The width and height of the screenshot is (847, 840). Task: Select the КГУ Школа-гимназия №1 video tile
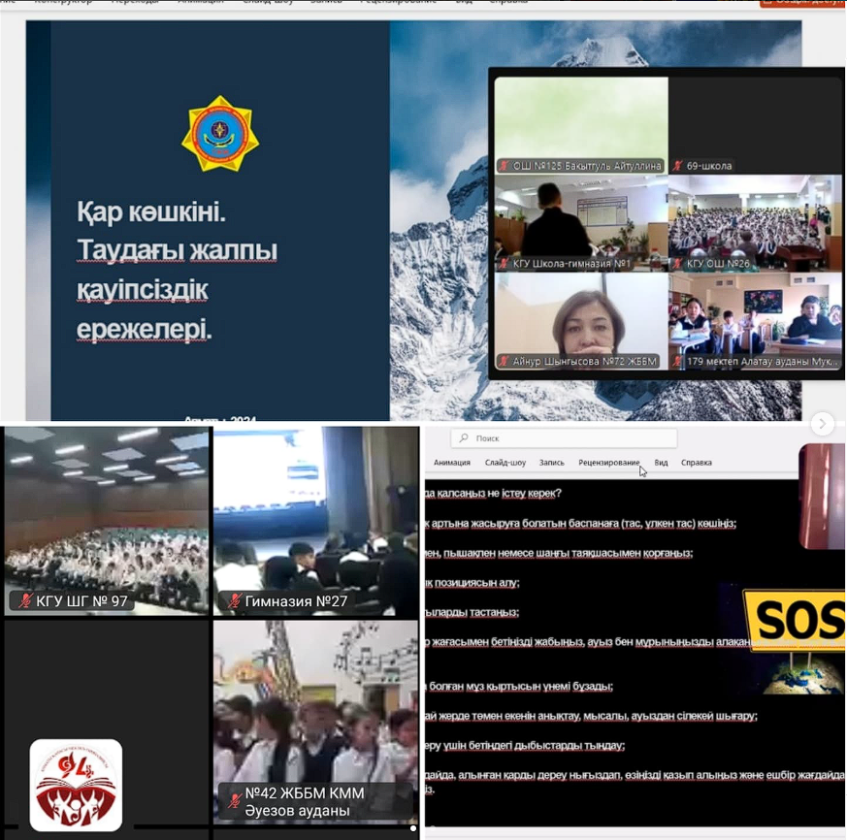coord(581,223)
